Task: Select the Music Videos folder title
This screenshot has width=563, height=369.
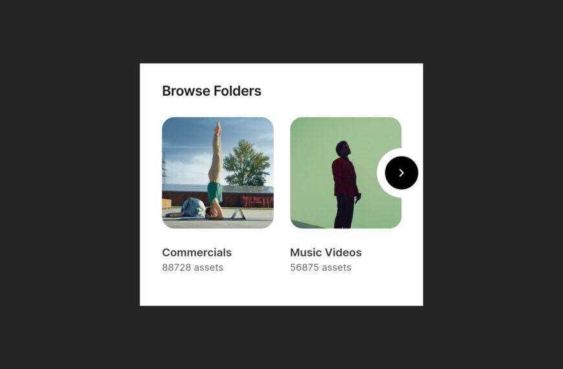Action: coord(326,252)
